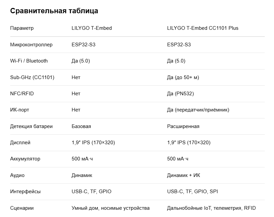Click the "NFC/RFID" row label
The width and height of the screenshot is (274, 217).
[22, 94]
